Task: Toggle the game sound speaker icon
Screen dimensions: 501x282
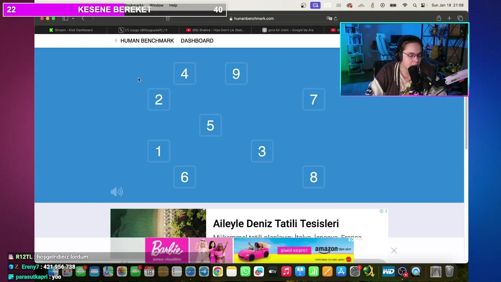Action: [117, 192]
